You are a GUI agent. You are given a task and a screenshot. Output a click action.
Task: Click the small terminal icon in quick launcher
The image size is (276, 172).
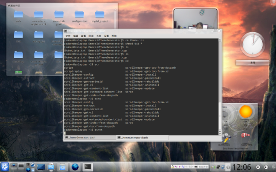pyautogui.click(x=28, y=165)
